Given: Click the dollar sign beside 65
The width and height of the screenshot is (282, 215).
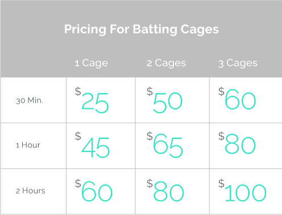Looking at the screenshot, I should 150,136.
